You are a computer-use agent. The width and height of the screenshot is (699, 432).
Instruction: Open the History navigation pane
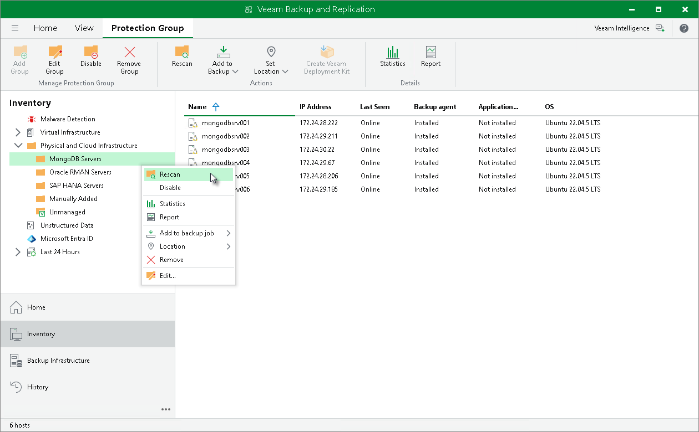coord(88,387)
